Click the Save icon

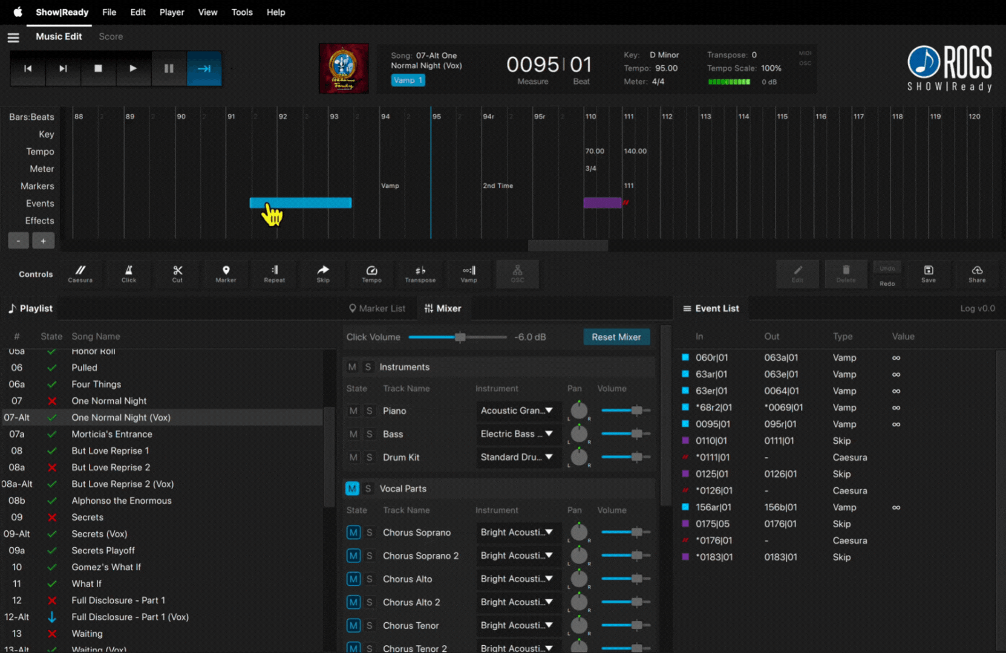[928, 273]
